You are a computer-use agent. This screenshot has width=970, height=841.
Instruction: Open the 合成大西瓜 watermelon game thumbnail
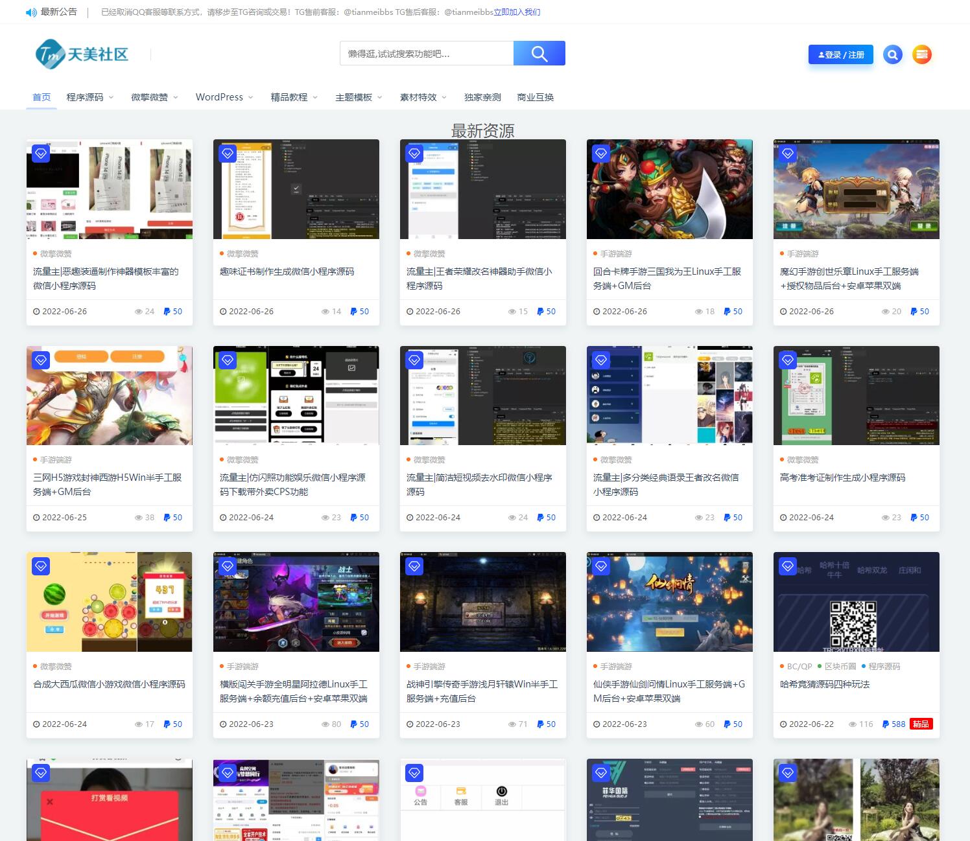(x=110, y=602)
